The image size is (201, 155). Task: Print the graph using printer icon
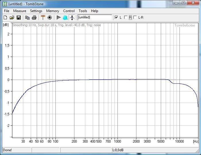pos(34,18)
